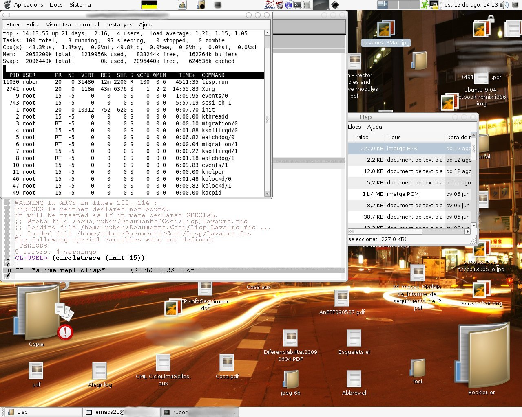The height and width of the screenshot is (417, 522).
Task: Click the lisp.run process row in top
Action: point(133,82)
